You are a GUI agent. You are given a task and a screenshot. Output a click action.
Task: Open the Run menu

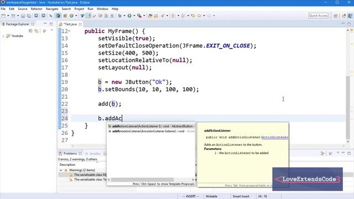click(90, 9)
